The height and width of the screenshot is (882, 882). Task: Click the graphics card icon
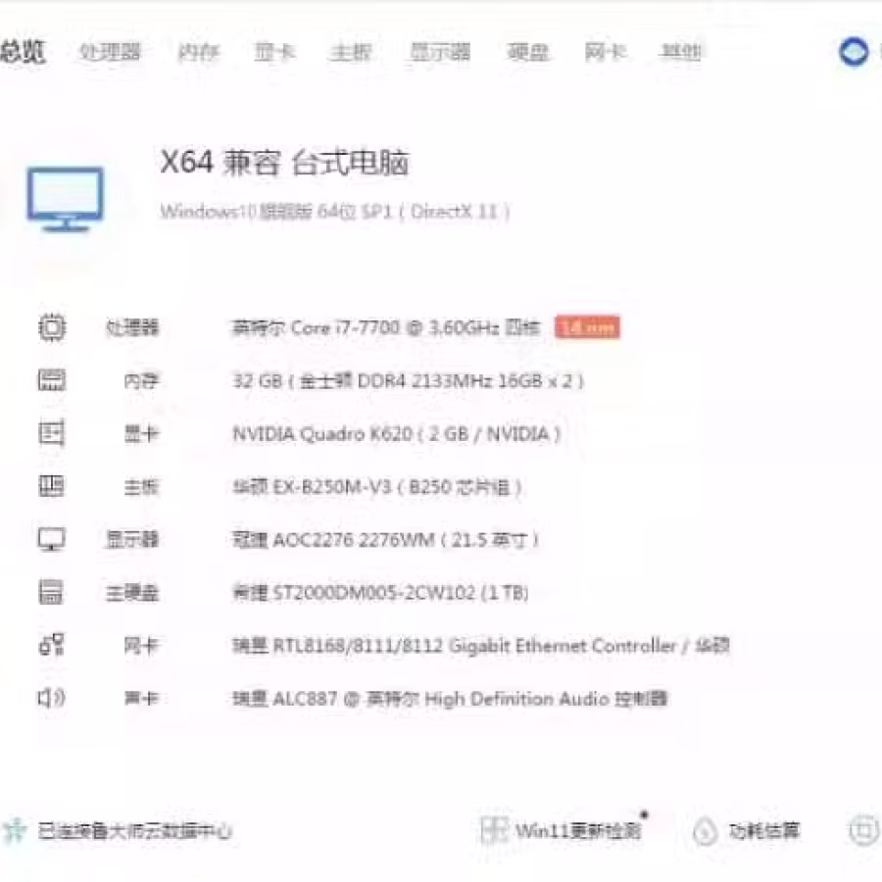click(52, 433)
